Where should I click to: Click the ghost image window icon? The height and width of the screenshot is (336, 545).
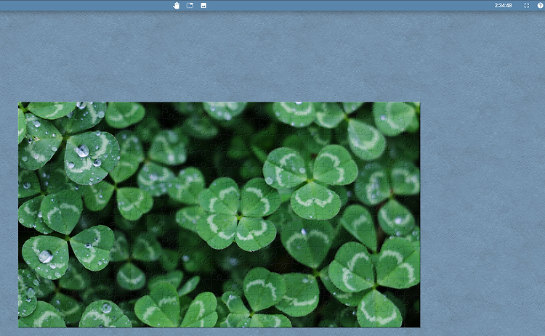[x=190, y=5]
